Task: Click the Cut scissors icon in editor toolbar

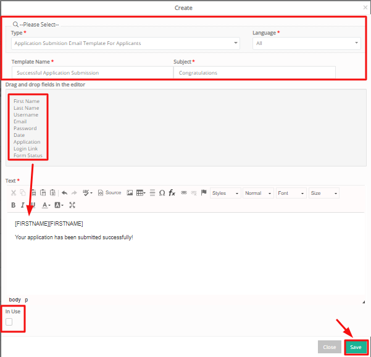Action: 14,193
